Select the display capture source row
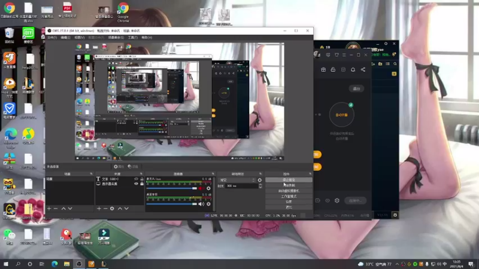Viewport: 479px width, 269px height. point(119,184)
